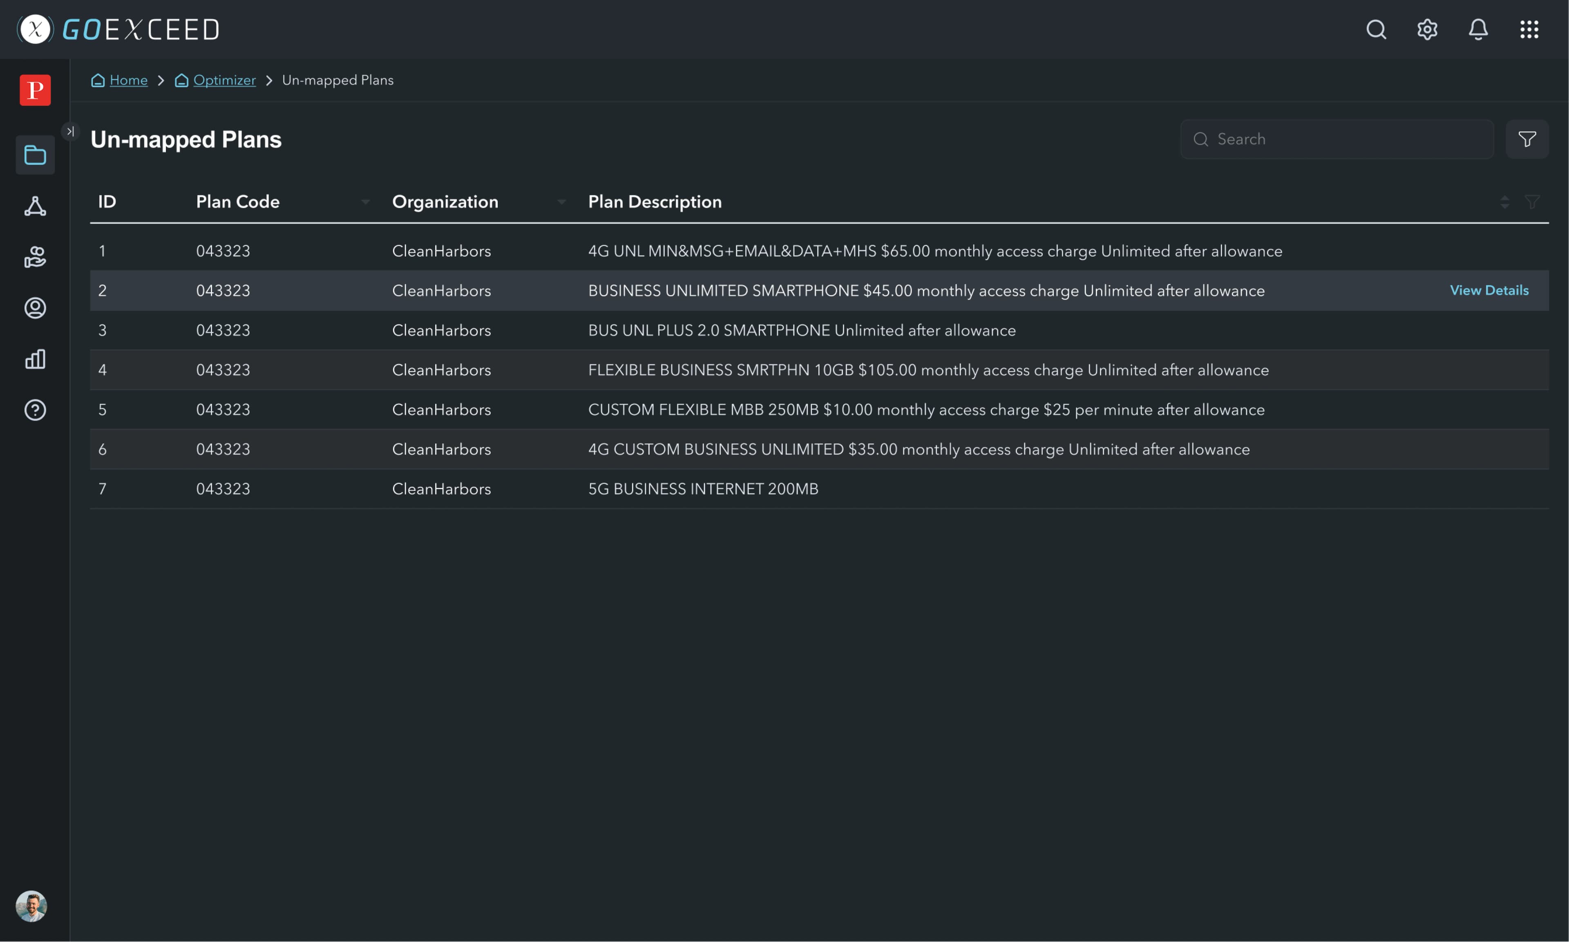Click the Un-mapped Plans page heading
This screenshot has height=942, width=1569.
(186, 140)
